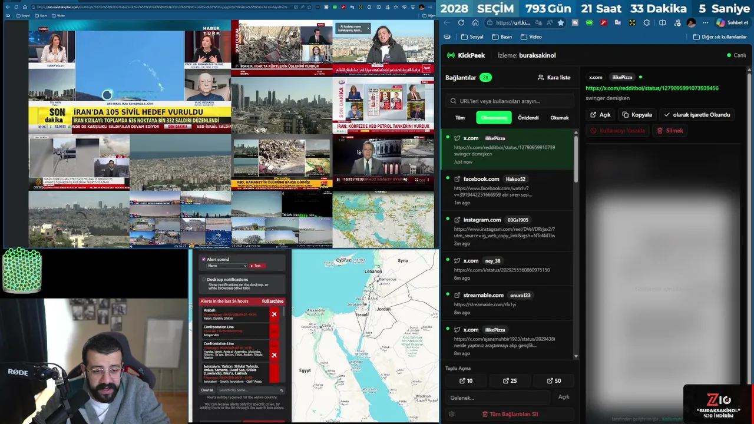This screenshot has width=754, height=424.
Task: Select the streamable.com link from onuro123
Action: point(507,303)
